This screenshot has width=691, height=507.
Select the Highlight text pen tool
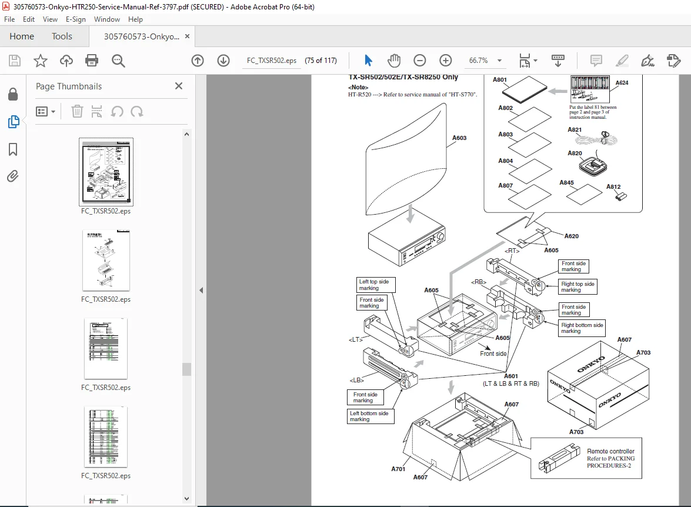pyautogui.click(x=622, y=61)
